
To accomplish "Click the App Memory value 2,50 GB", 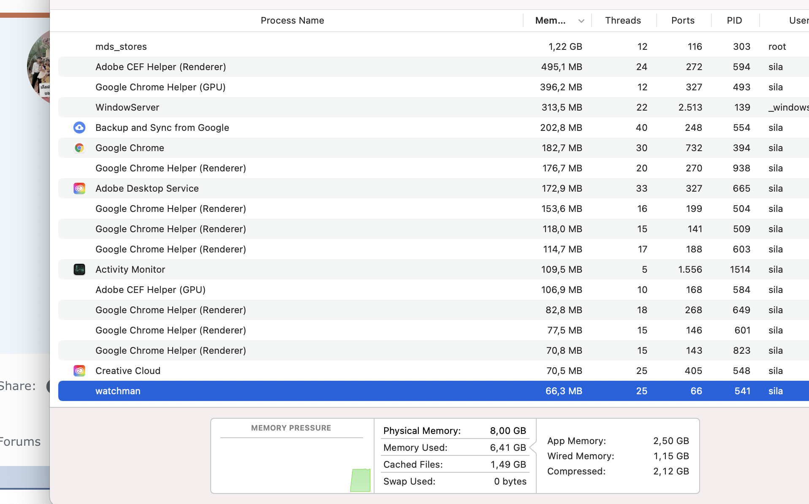I will 671,441.
